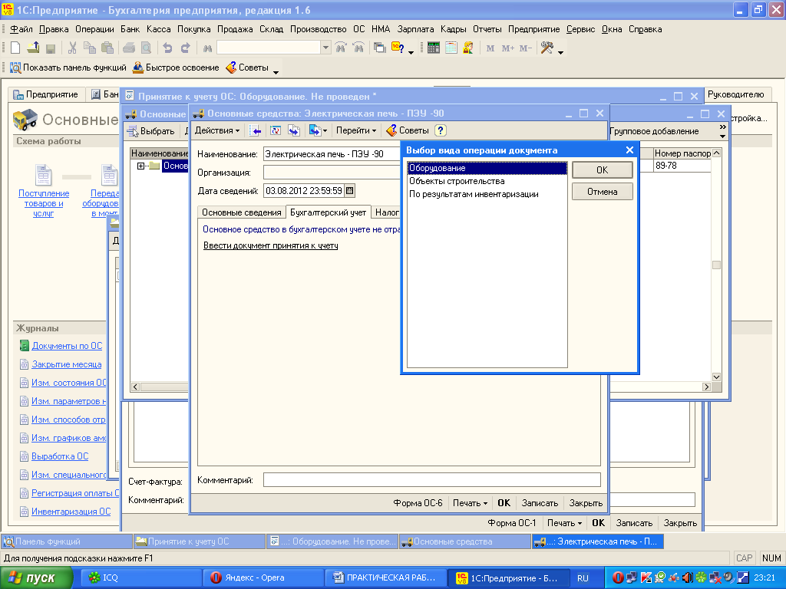Viewport: 786px width, 589px height.
Task: Open Печать dropdown in Электрическая печь window
Action: click(x=471, y=503)
